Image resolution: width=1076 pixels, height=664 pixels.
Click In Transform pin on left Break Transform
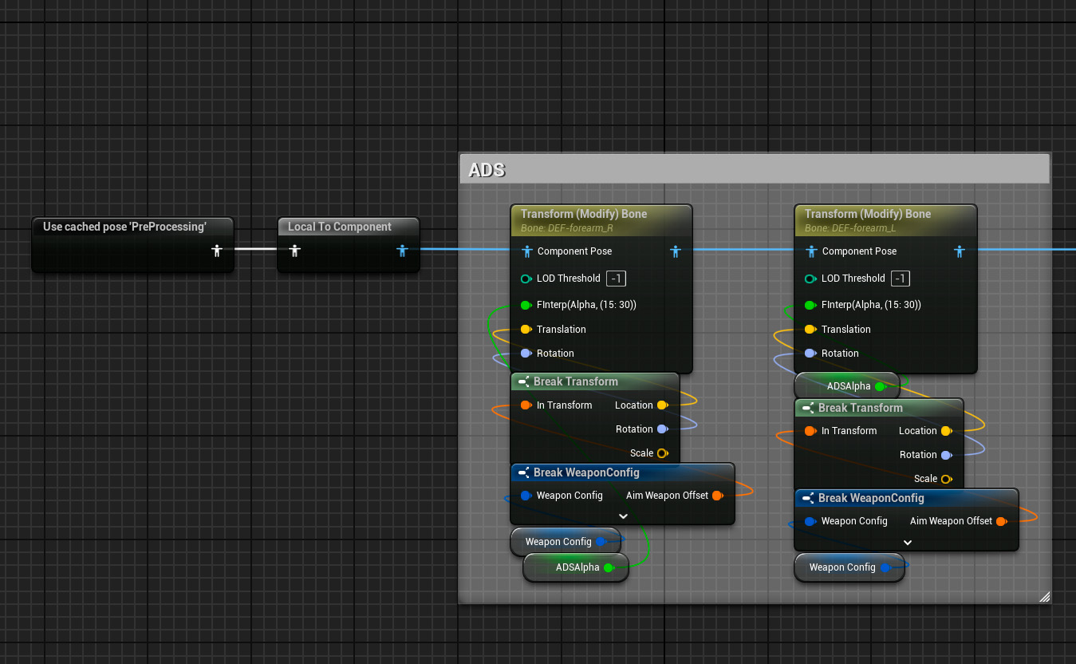(526, 405)
